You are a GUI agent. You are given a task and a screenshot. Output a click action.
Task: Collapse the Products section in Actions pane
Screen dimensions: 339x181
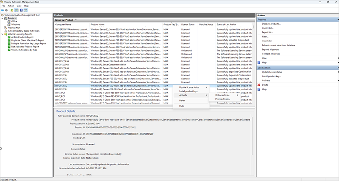(x=338, y=20)
